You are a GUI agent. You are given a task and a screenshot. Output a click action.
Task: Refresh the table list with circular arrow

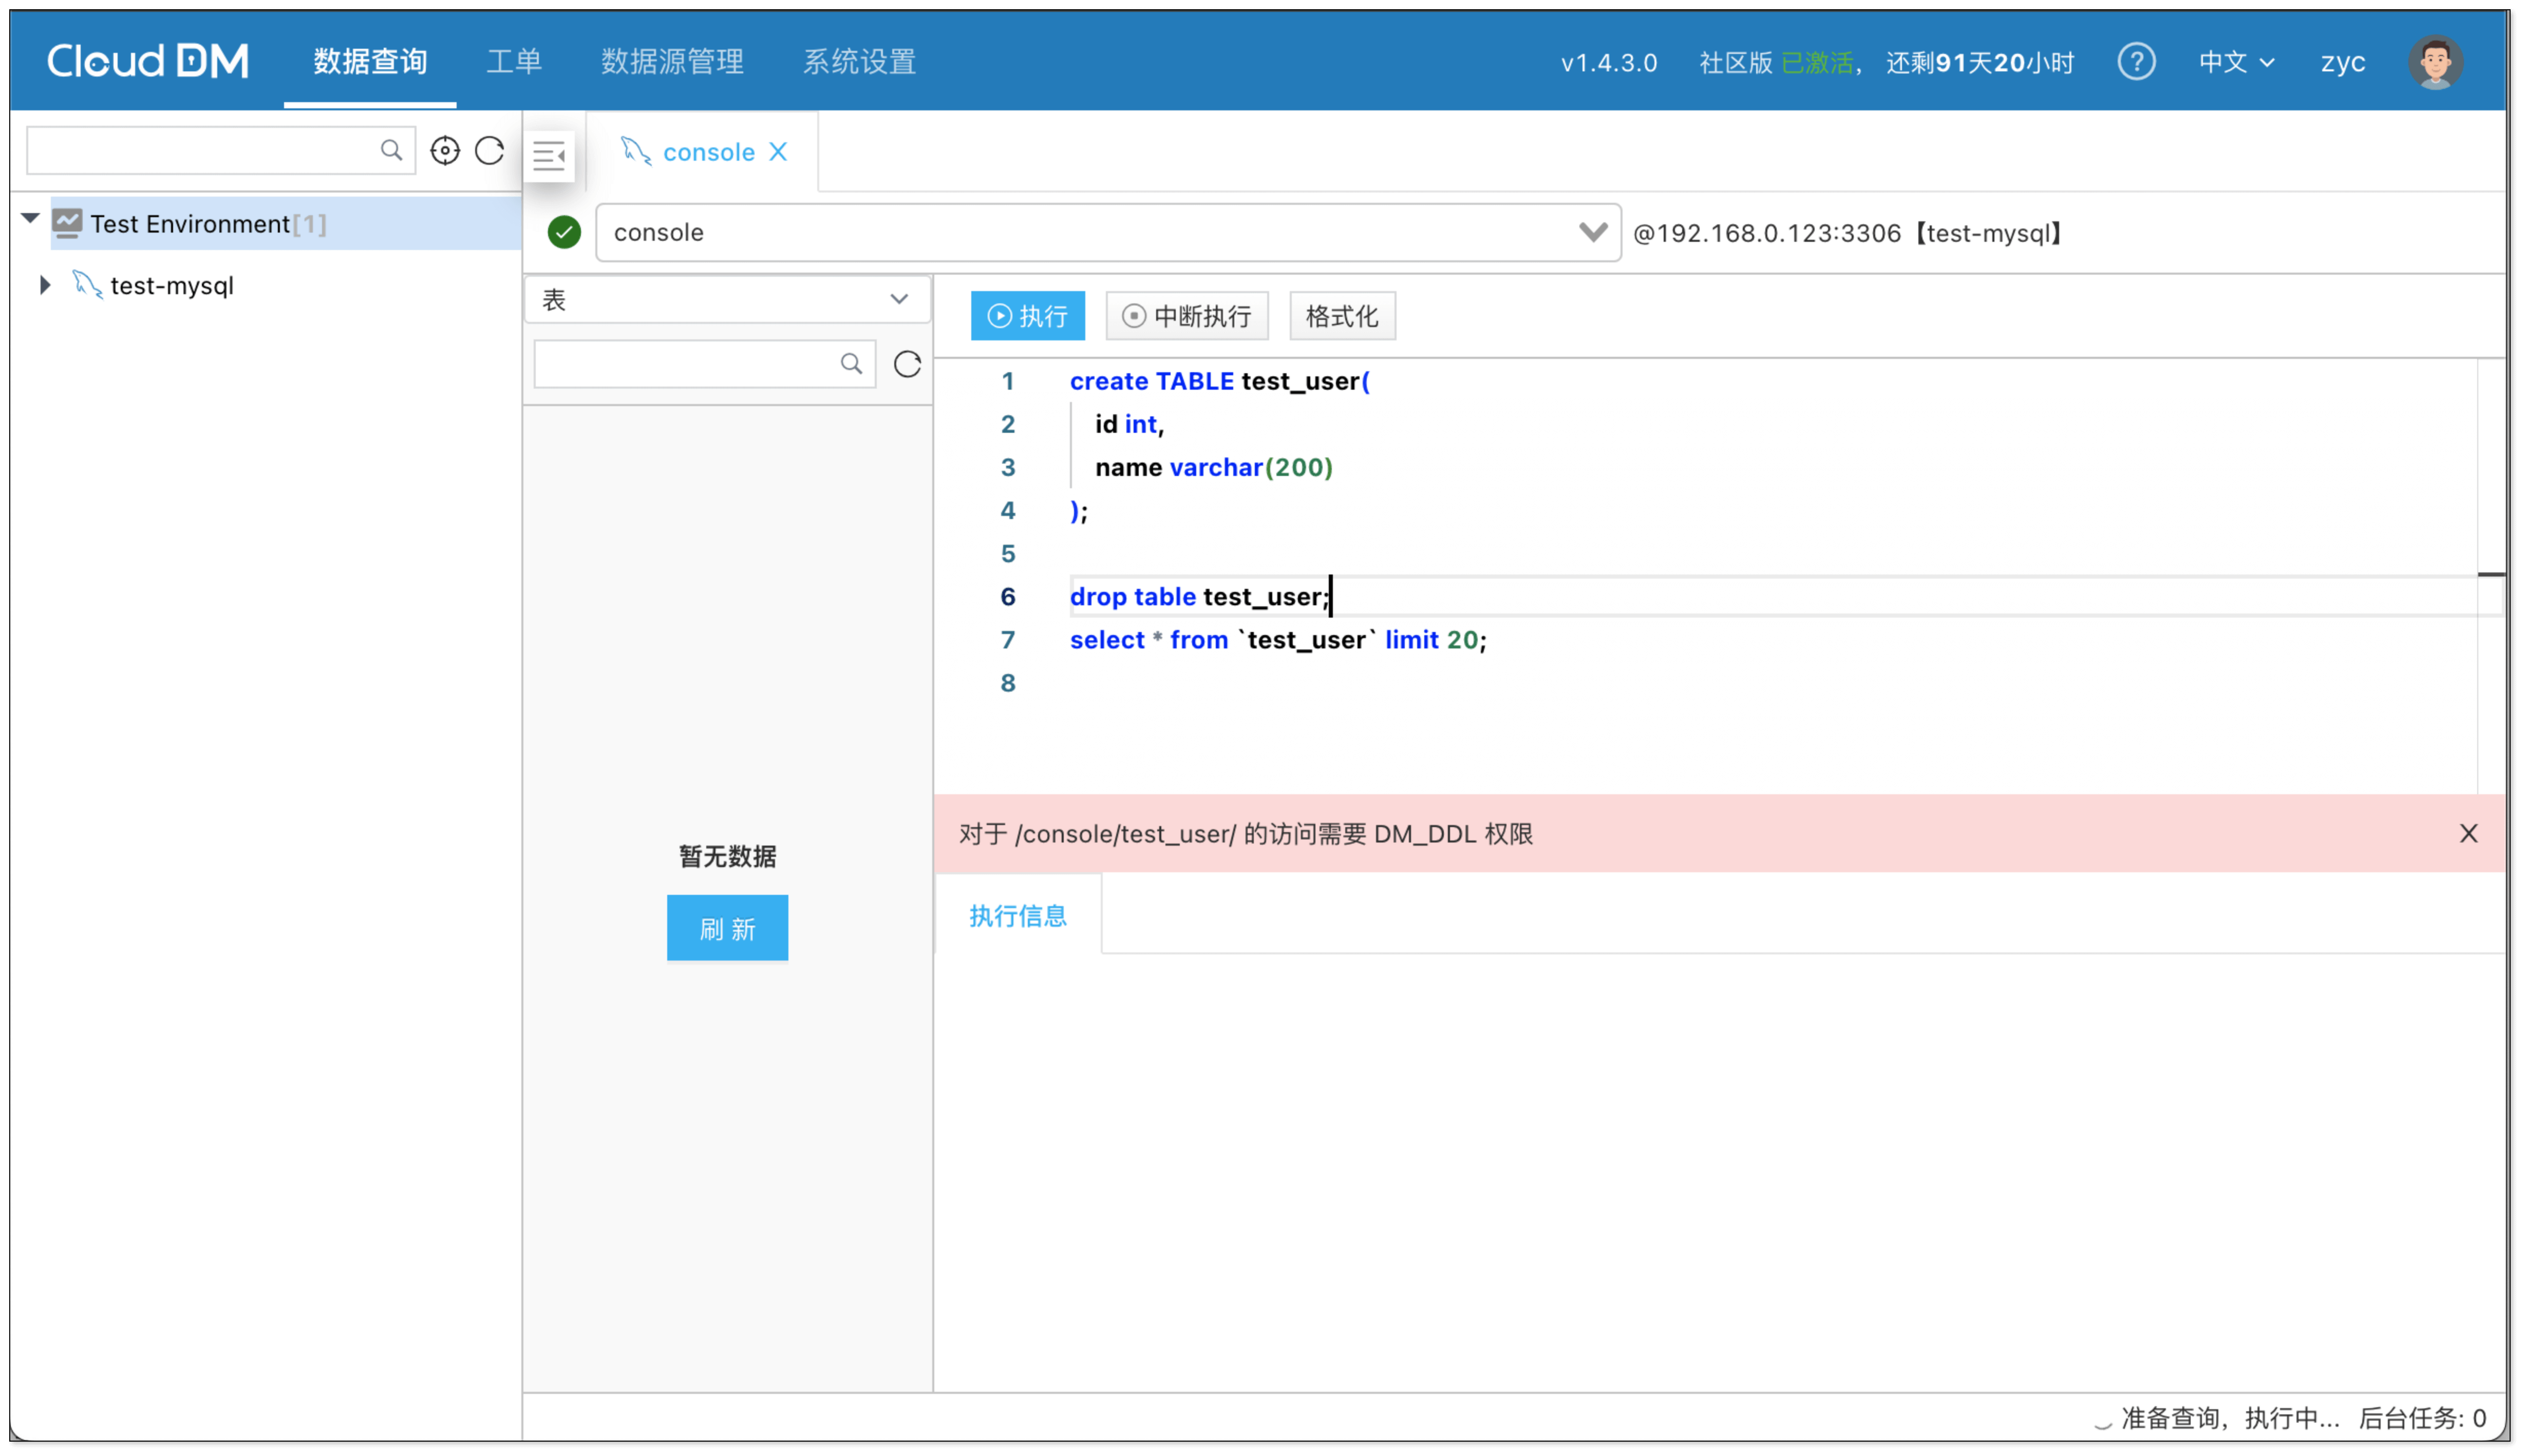(908, 364)
